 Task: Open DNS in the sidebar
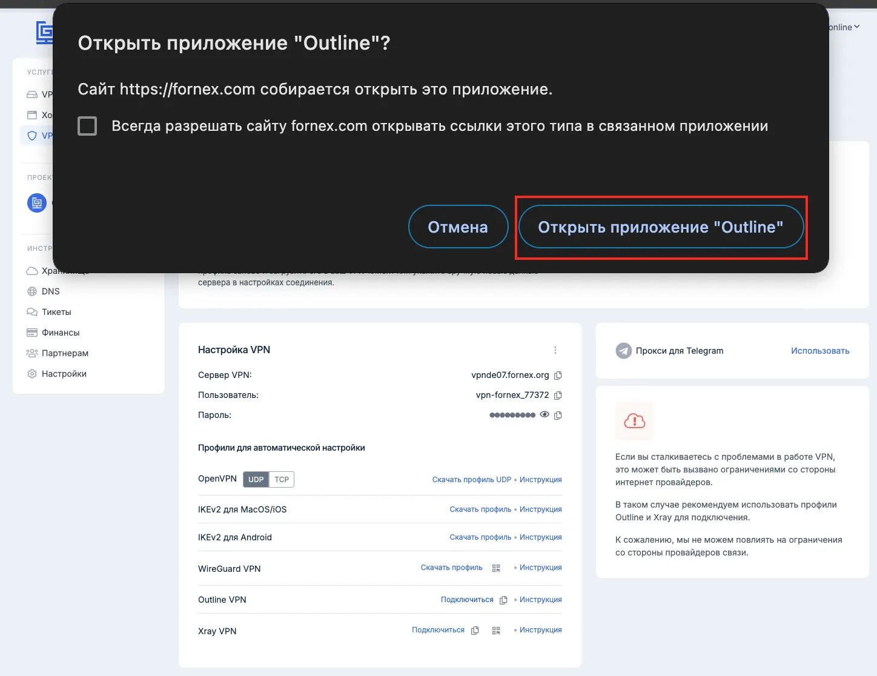tap(51, 291)
